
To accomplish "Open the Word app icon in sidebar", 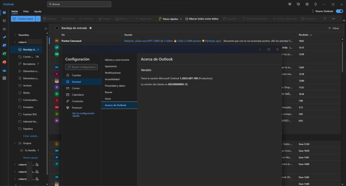I will click(x=4, y=45).
